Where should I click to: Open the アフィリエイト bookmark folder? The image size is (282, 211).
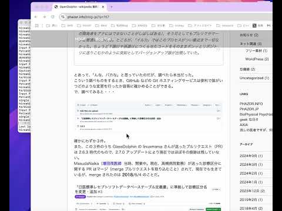(200, 26)
